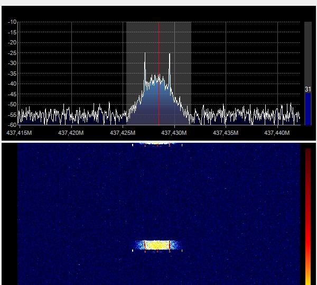Click the 437,435M frequency axis label
Screen dimensions: 317x285
click(226, 133)
